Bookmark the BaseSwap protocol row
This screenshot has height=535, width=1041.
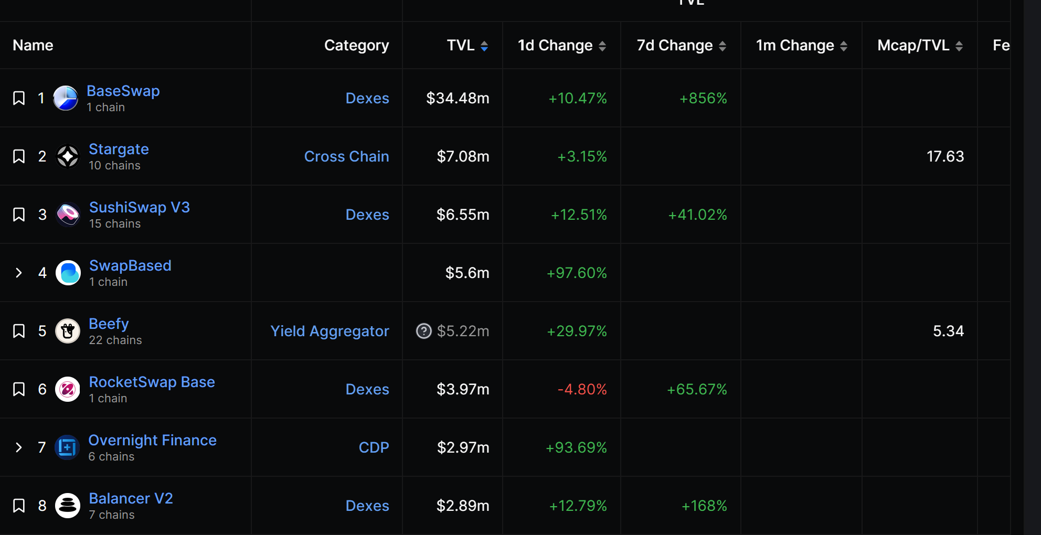(19, 98)
